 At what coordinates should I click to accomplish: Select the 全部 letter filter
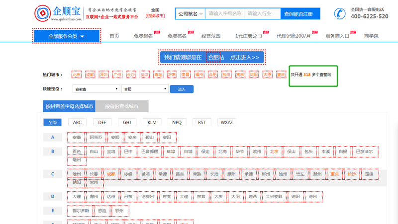(52, 122)
